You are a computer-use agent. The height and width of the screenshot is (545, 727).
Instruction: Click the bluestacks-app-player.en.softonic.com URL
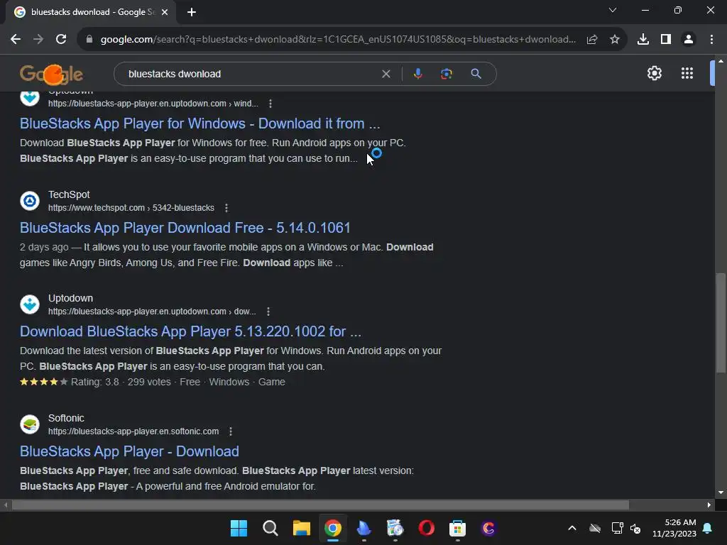click(x=133, y=431)
